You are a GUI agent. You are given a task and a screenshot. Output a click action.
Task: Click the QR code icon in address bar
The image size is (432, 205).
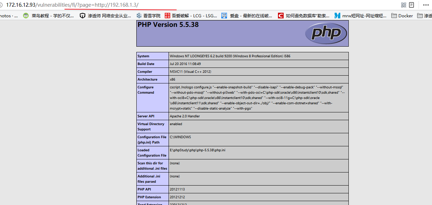pos(403,5)
